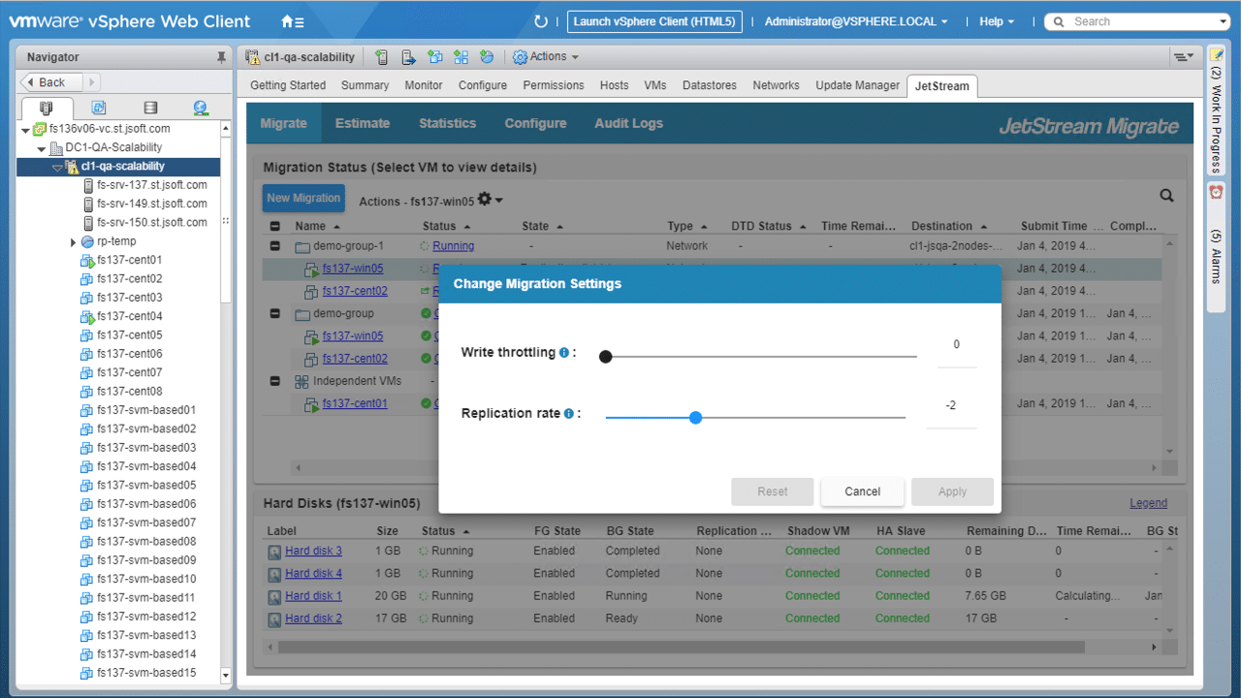Viewport: 1241px width, 698px height.
Task: Collapse the demo-group-1 migration group
Action: point(275,246)
